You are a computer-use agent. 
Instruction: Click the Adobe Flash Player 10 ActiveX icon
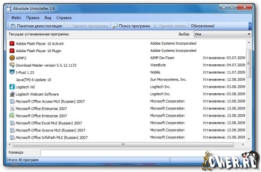click(x=12, y=44)
